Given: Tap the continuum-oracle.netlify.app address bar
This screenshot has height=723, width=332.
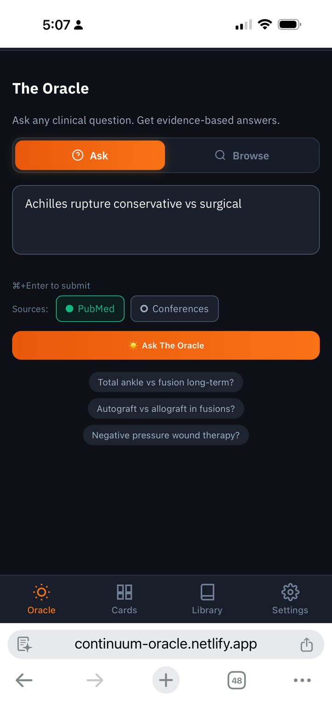Looking at the screenshot, I should [166, 644].
